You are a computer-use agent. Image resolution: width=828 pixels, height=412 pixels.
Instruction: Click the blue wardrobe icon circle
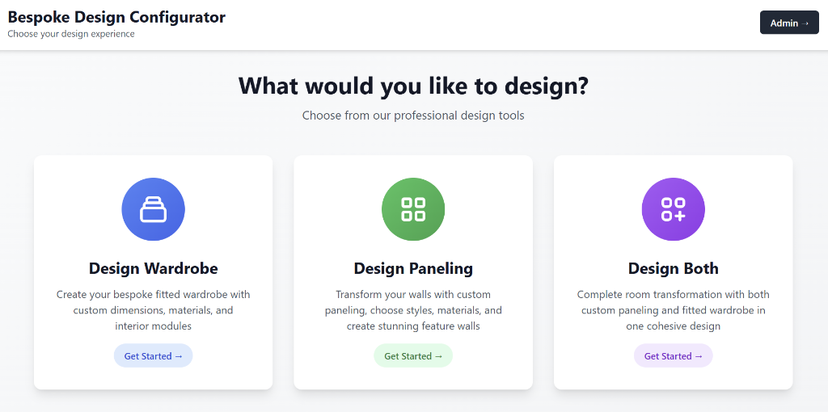click(x=153, y=209)
